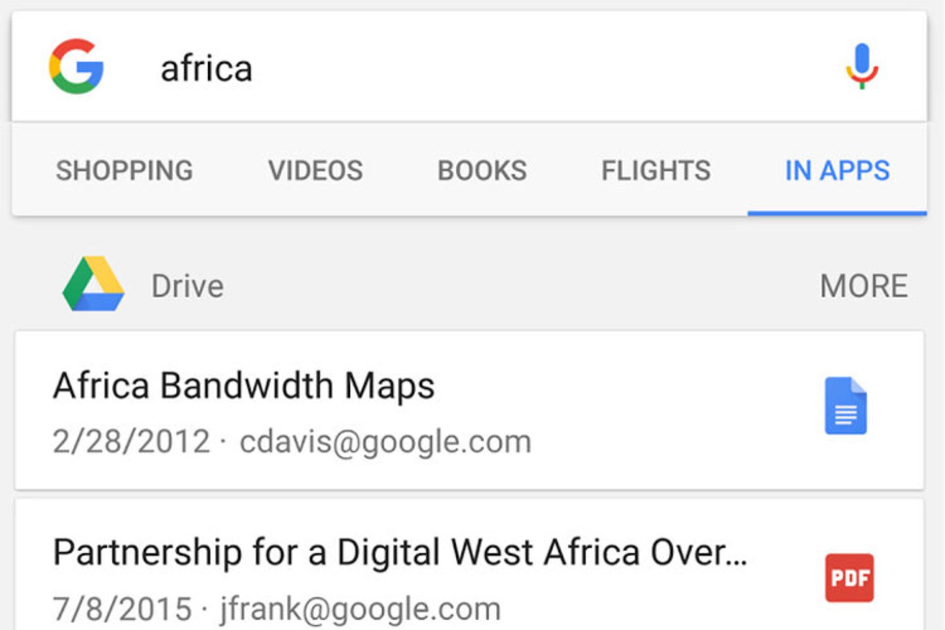Click the blue Docs file icon
This screenshot has height=630, width=945.
846,406
